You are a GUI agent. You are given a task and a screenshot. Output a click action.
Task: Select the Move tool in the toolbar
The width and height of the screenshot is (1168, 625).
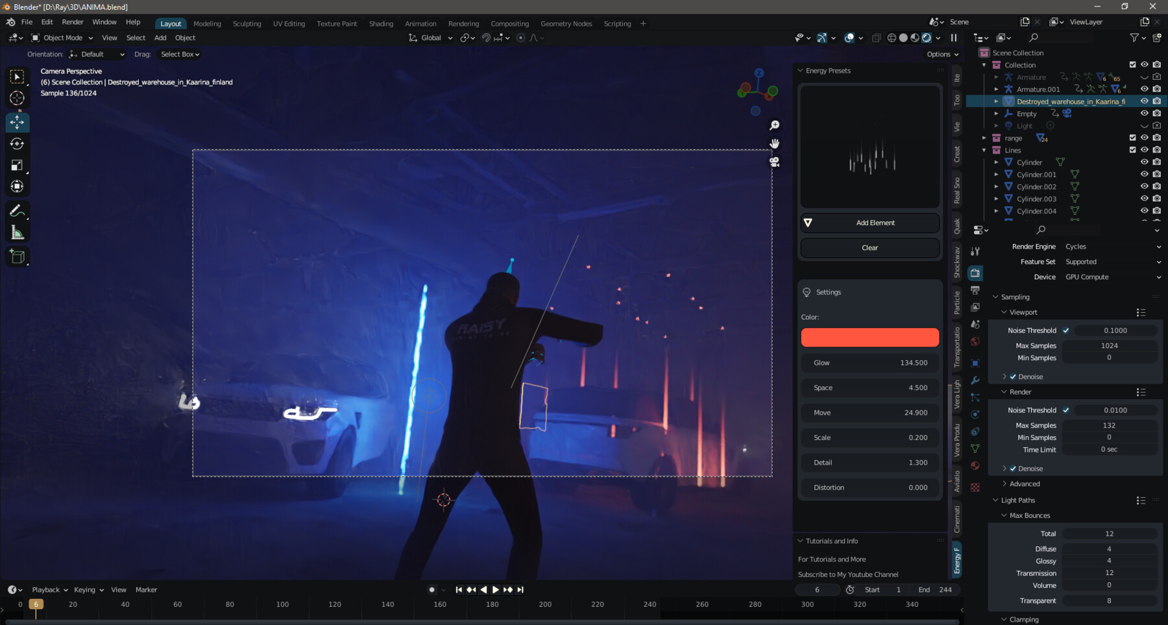[18, 122]
